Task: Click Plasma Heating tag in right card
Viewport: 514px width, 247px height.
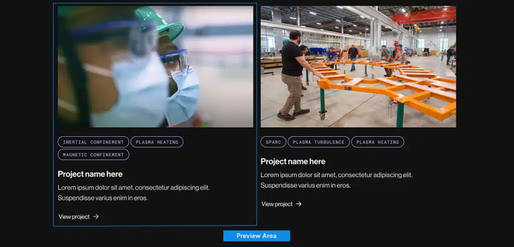Action: (x=377, y=142)
